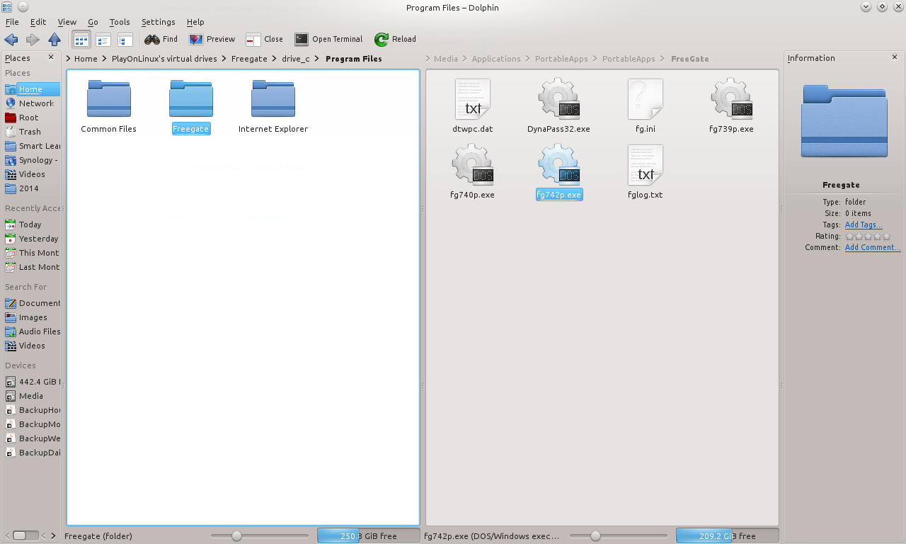This screenshot has width=906, height=544.
Task: Set rating using the first star
Action: point(850,237)
